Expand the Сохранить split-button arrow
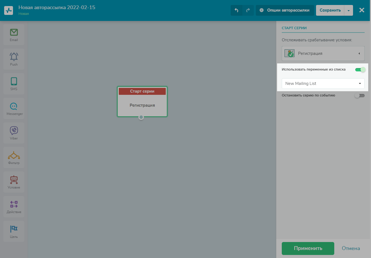Screen dimensions: 371x258 (x=349, y=10)
